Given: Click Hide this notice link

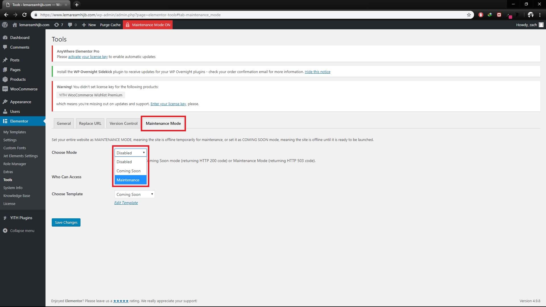Looking at the screenshot, I should coord(317,72).
